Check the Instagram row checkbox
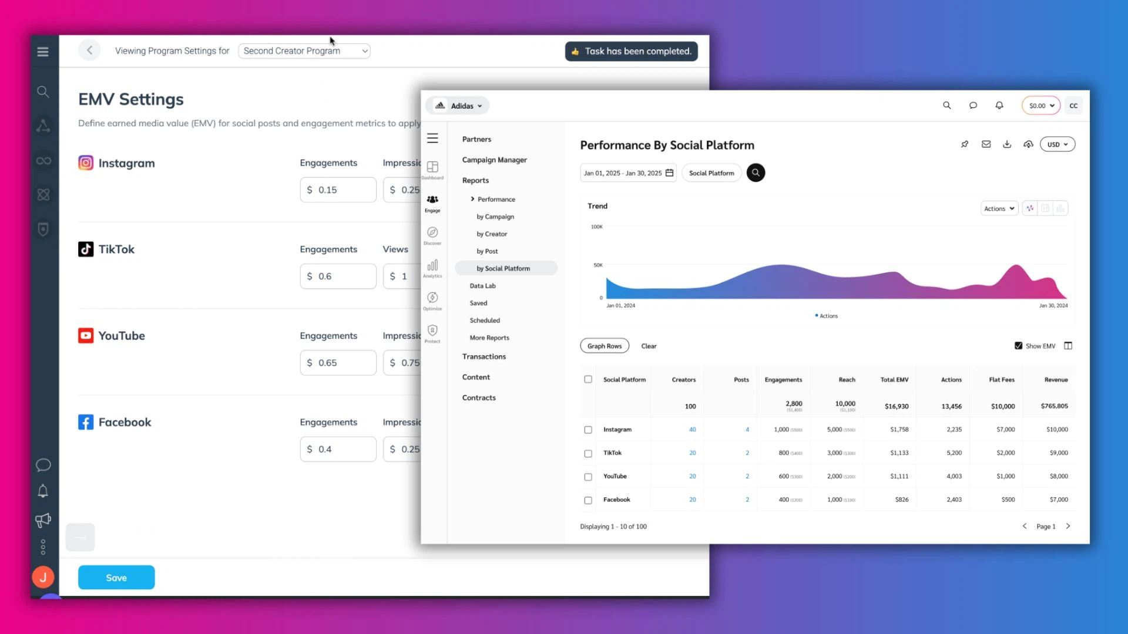The height and width of the screenshot is (634, 1128). pyautogui.click(x=587, y=430)
